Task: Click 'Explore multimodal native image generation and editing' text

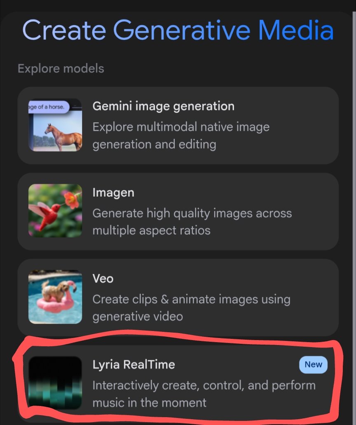Action: [x=181, y=135]
